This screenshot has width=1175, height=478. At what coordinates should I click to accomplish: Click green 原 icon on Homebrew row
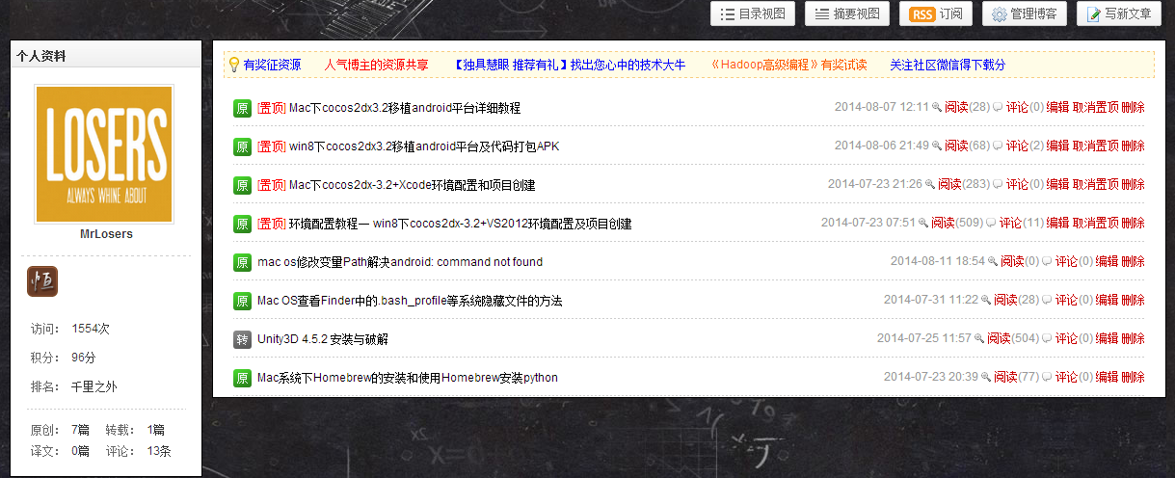[242, 378]
